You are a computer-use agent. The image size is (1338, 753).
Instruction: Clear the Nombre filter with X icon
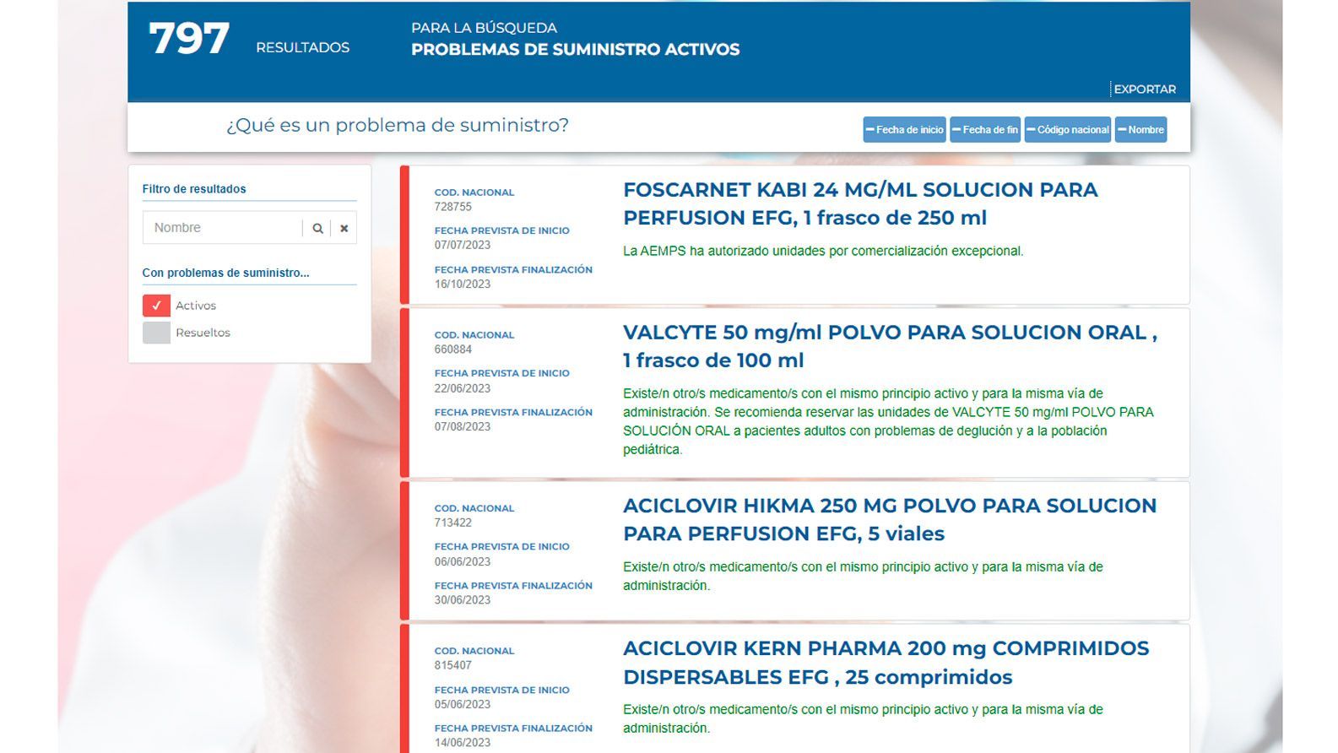[344, 228]
